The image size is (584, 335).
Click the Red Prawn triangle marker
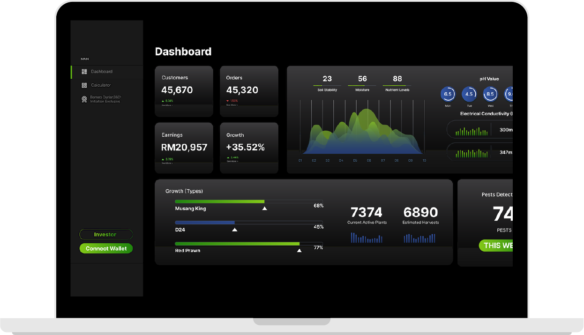[299, 251]
